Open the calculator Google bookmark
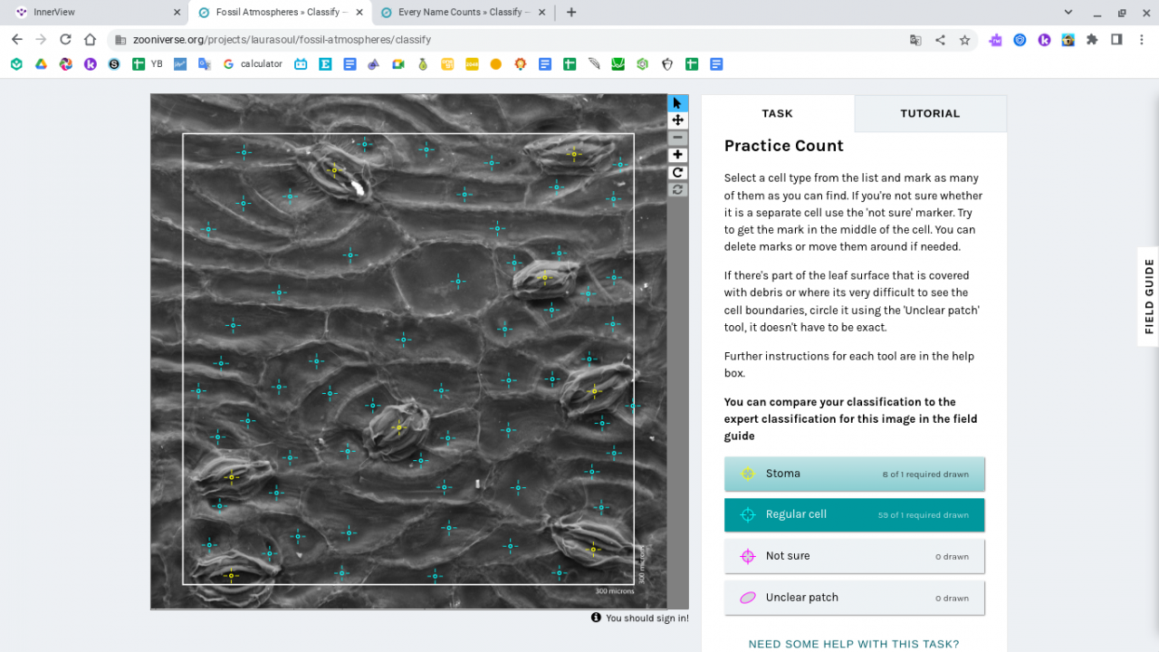1159x652 pixels. point(253,64)
